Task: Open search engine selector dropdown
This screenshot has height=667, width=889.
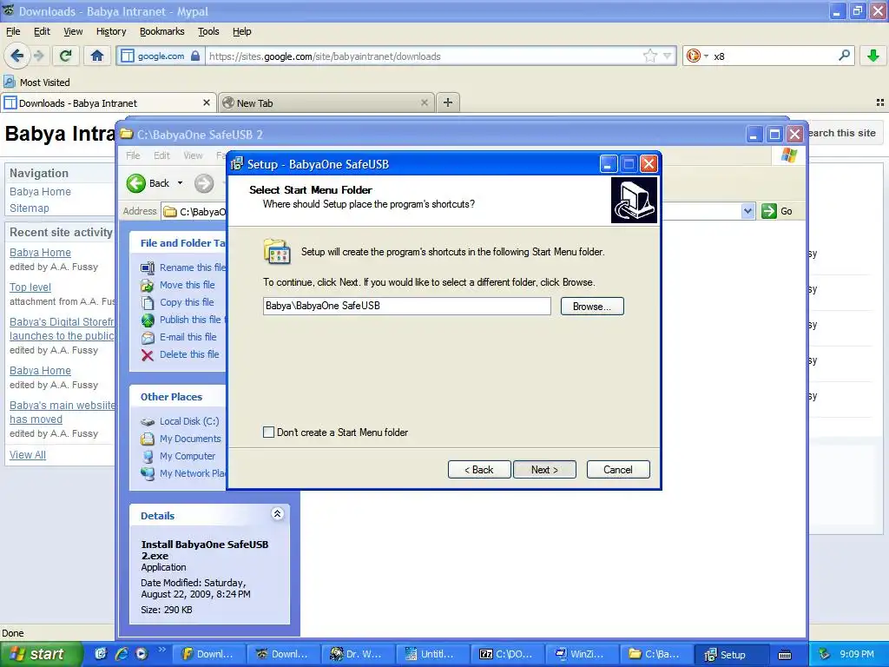Action: pyautogui.click(x=697, y=56)
